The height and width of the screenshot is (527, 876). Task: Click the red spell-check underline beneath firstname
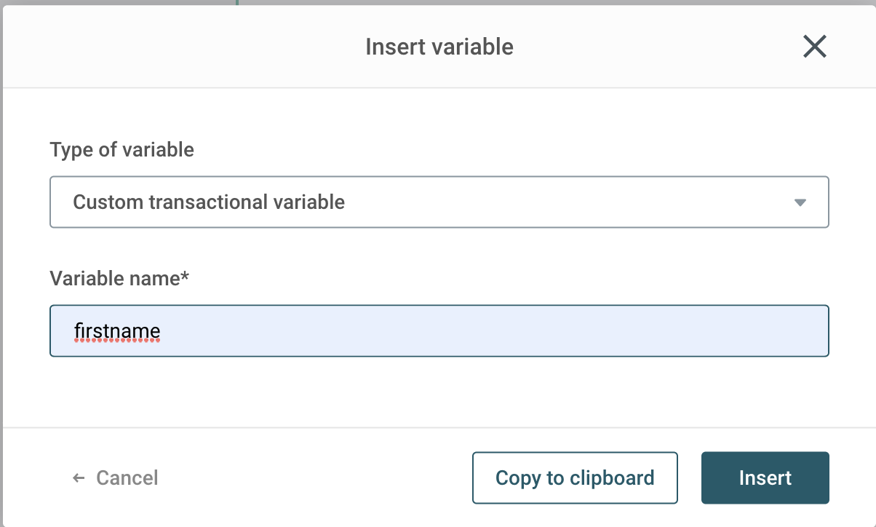click(x=117, y=341)
